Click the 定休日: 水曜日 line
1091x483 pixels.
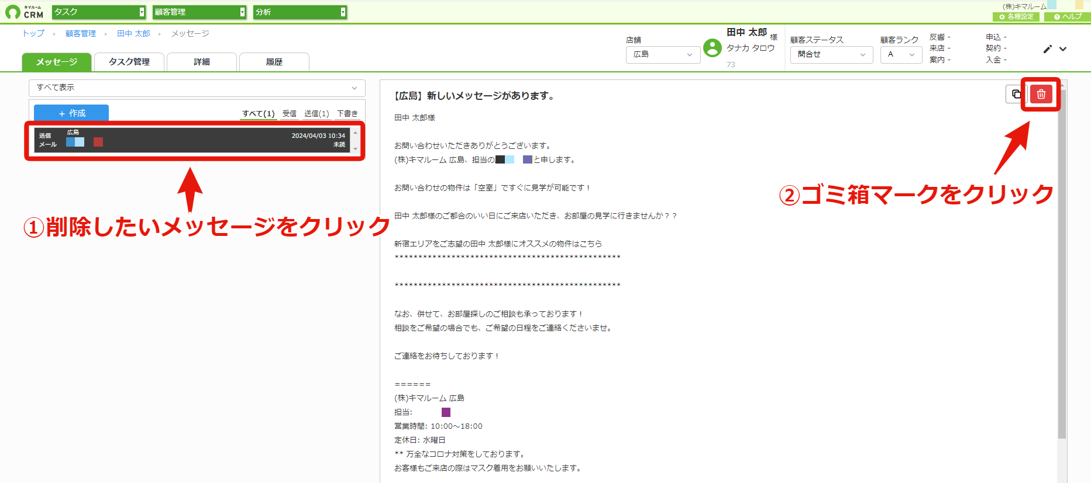point(419,440)
